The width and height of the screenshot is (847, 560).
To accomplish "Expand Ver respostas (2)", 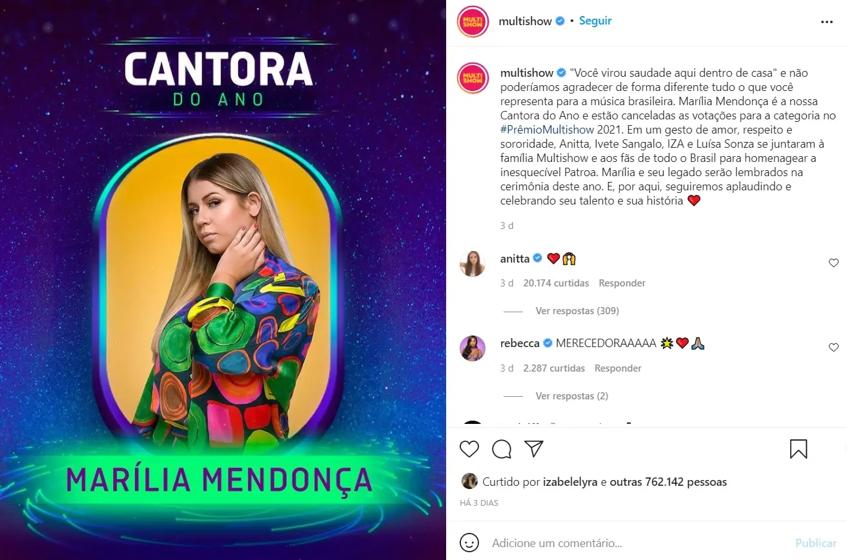I will click(572, 396).
